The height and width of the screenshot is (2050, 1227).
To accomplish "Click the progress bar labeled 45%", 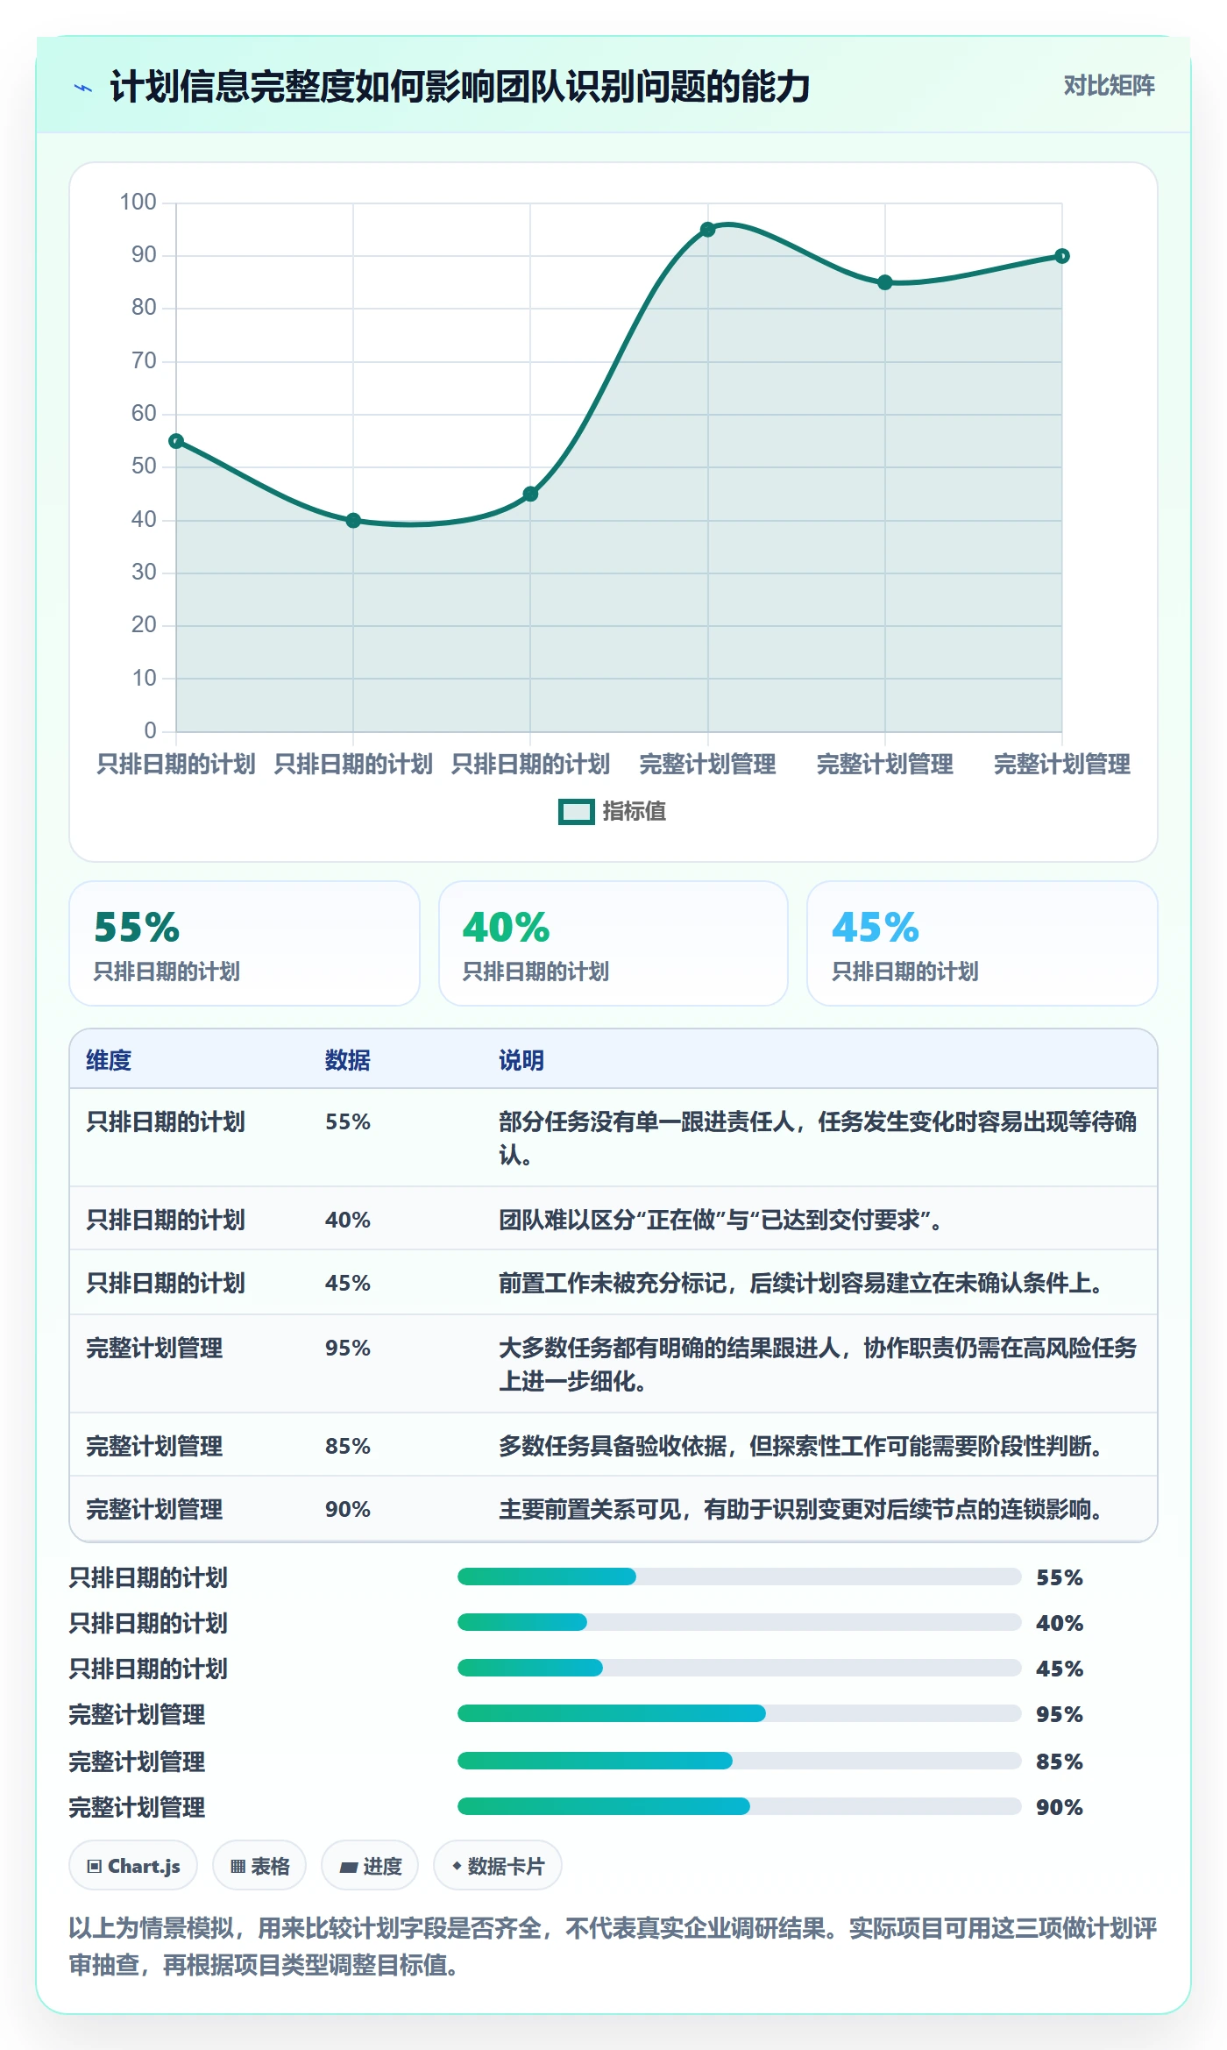I will (740, 1668).
